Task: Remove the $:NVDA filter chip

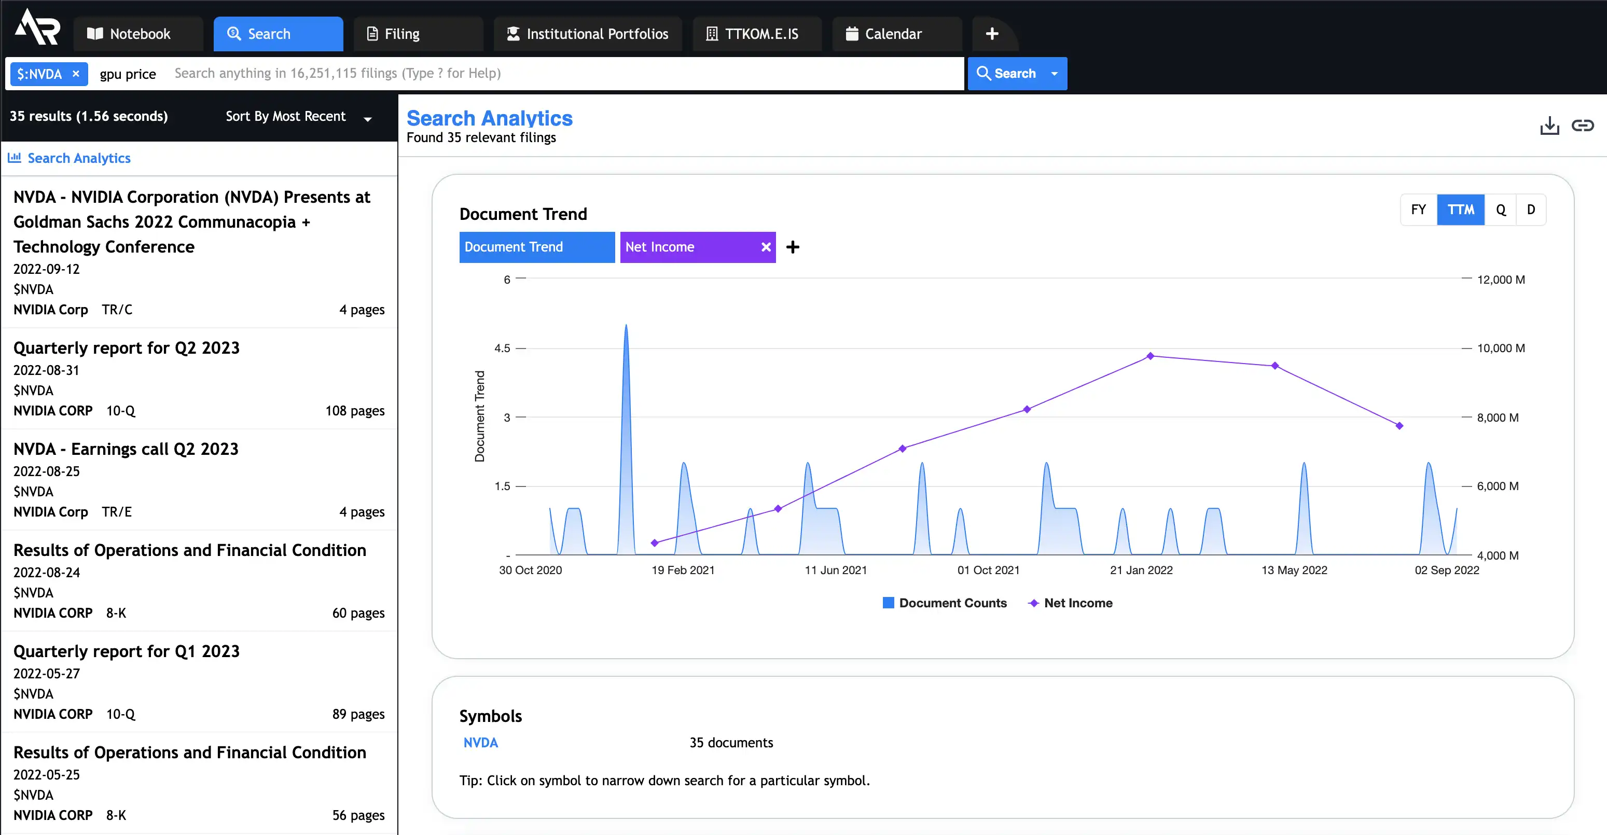Action: [x=76, y=74]
